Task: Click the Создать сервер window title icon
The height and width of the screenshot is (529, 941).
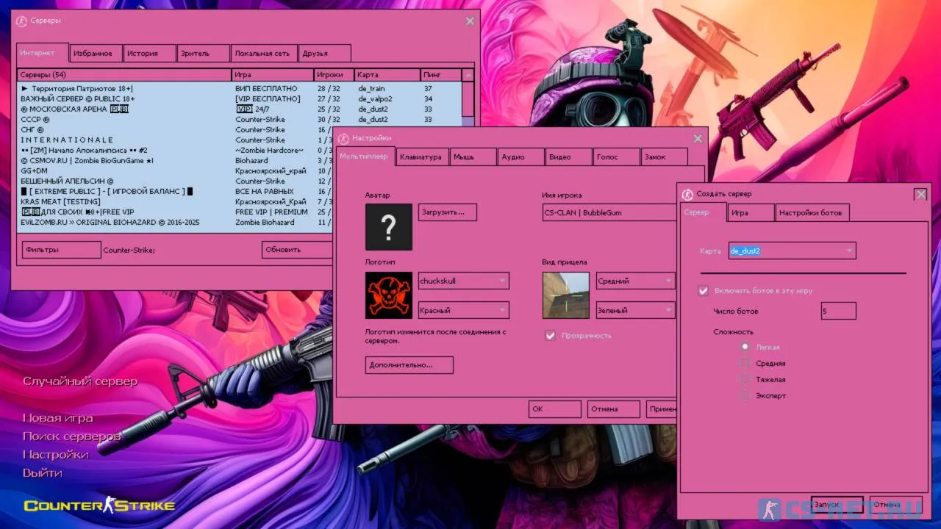Action: point(687,194)
